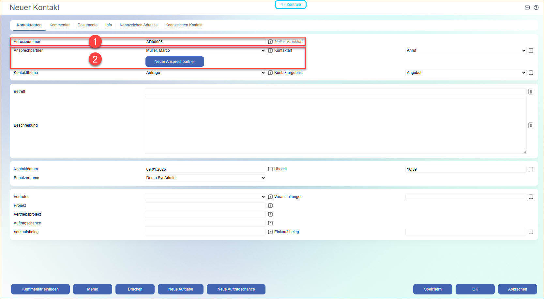Click the lookup icon next to Adressnummer field

pos(270,42)
